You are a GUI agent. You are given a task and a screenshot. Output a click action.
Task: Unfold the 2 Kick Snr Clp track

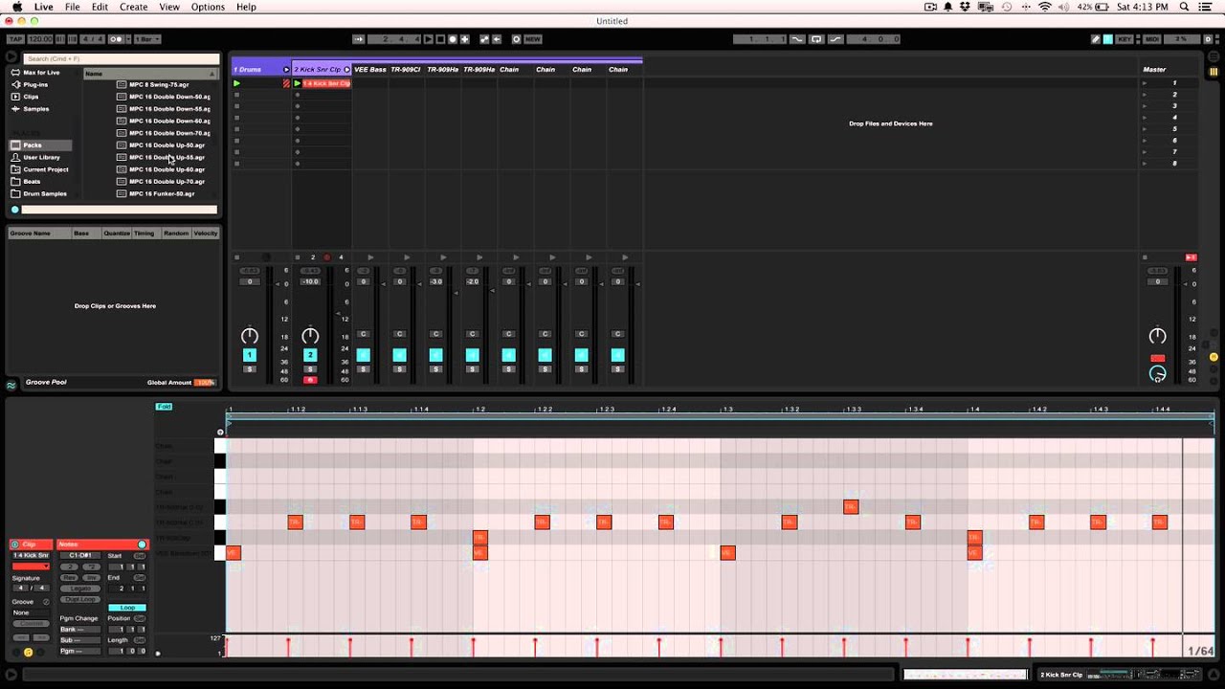click(346, 69)
